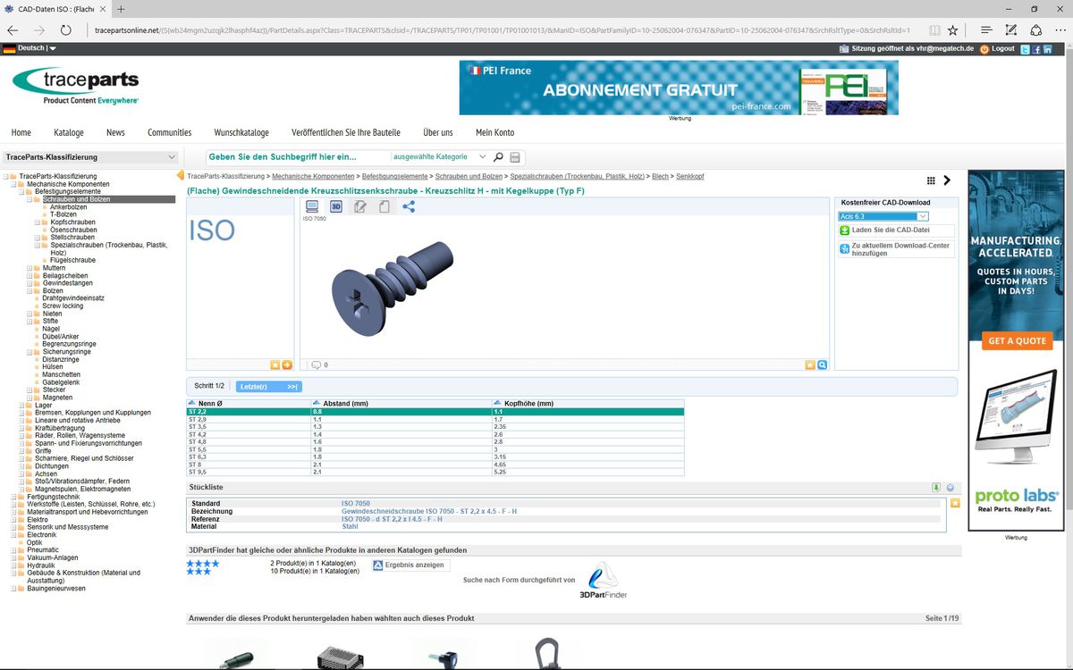Click the search term input field
The height and width of the screenshot is (670, 1073).
click(x=297, y=157)
